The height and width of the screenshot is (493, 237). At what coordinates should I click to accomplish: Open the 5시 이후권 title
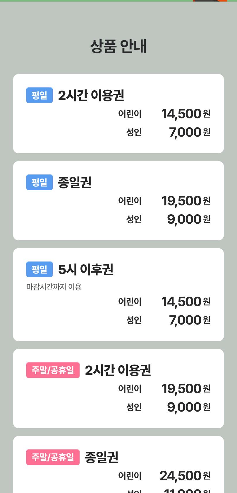(85, 269)
